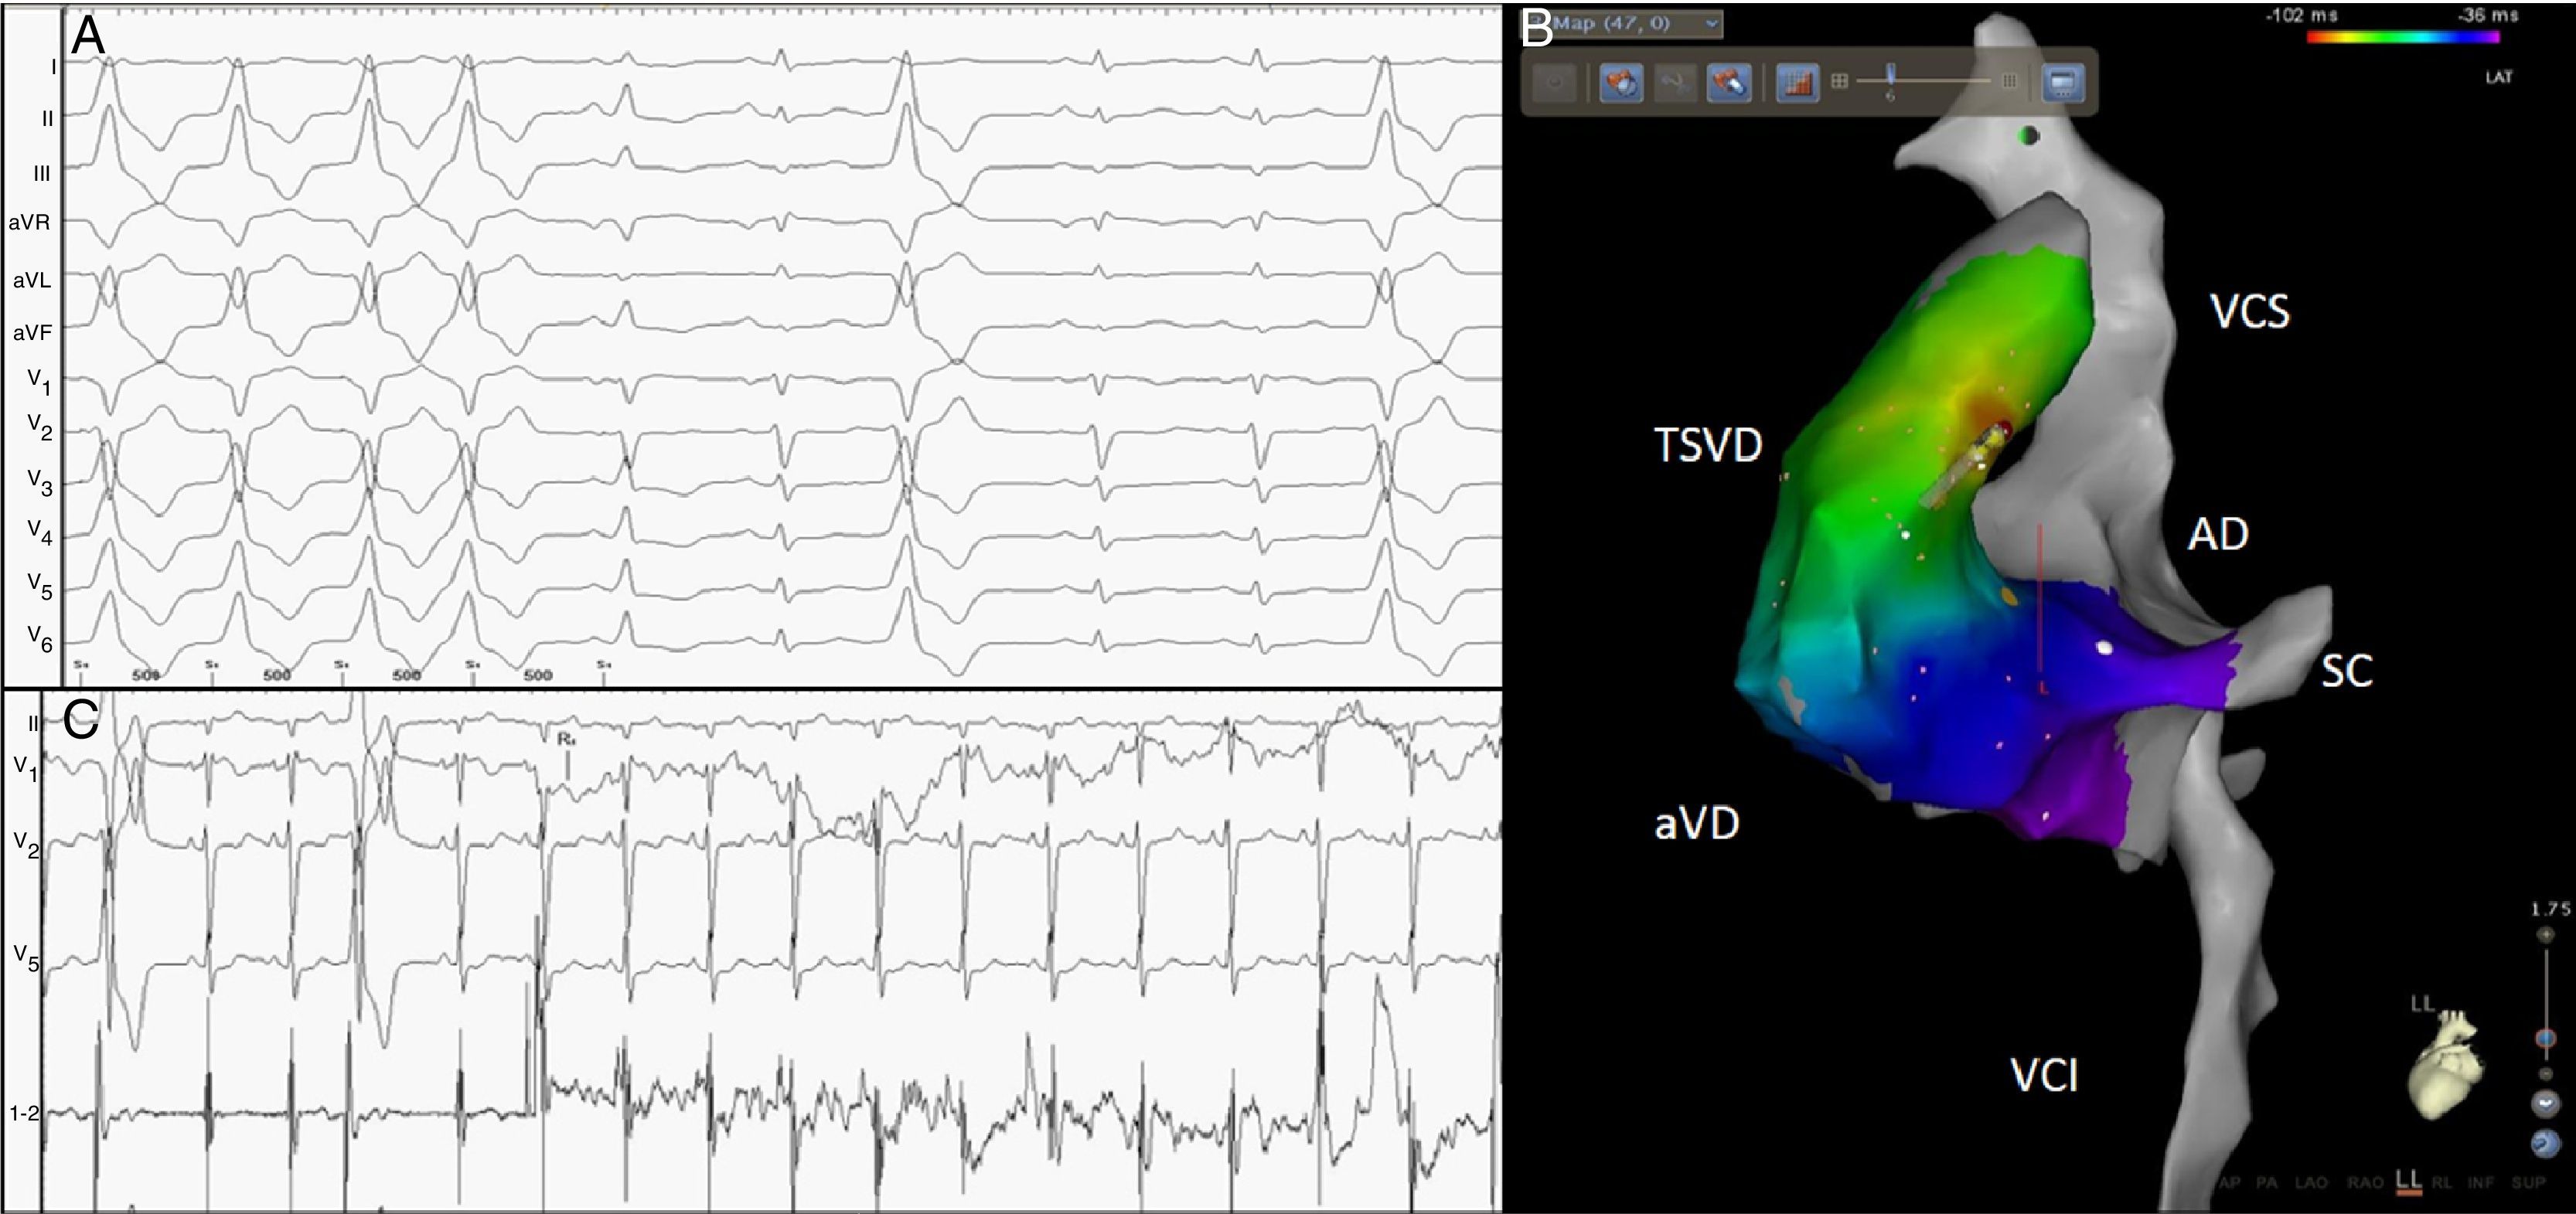Select the SUP projection view
2576x1214 pixels.
click(x=2527, y=1183)
